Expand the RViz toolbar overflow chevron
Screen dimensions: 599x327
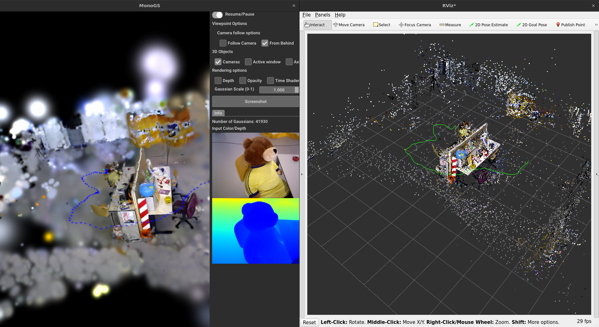[596, 25]
